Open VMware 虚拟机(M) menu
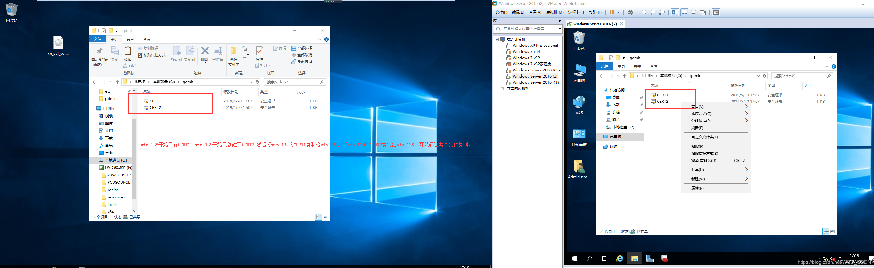Viewport: 874px width, 268px height. tap(554, 12)
